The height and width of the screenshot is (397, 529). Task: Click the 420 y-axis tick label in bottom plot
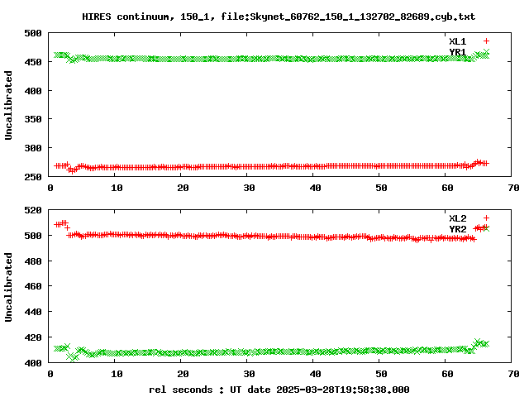click(33, 337)
